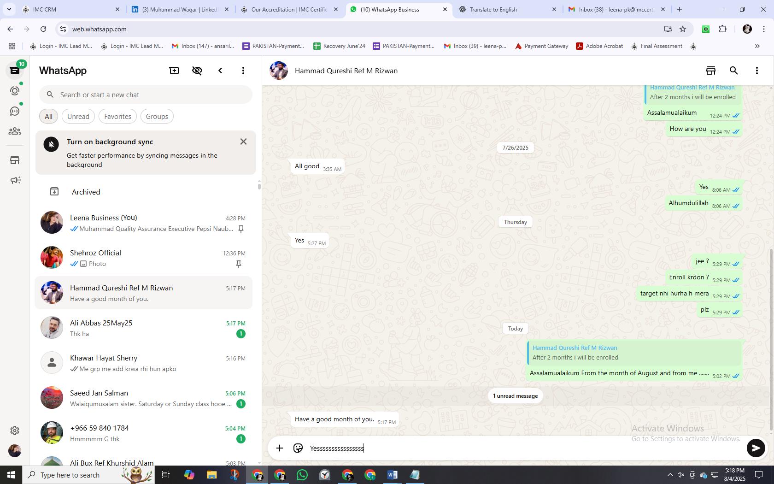Open the Advertise megaphone icon
774x484 pixels.
tap(15, 180)
